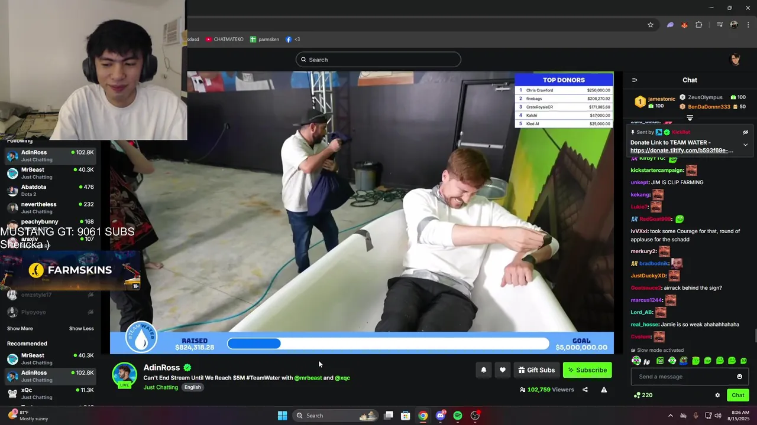Insert the angry green face emote
The width and height of the screenshot is (757, 425).
tap(660, 361)
